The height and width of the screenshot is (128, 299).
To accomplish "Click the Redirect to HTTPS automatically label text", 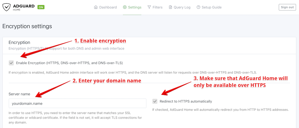I will coord(186,101).
